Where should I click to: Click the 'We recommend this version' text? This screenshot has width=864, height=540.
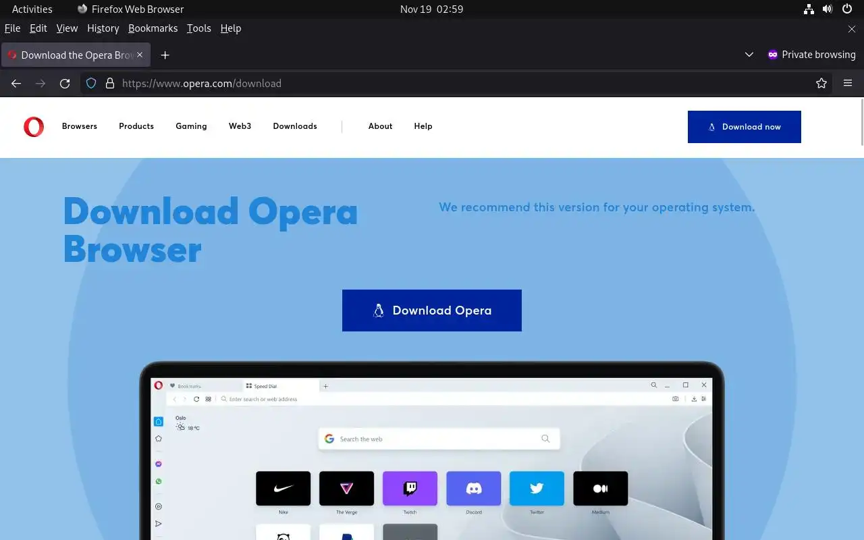point(597,207)
